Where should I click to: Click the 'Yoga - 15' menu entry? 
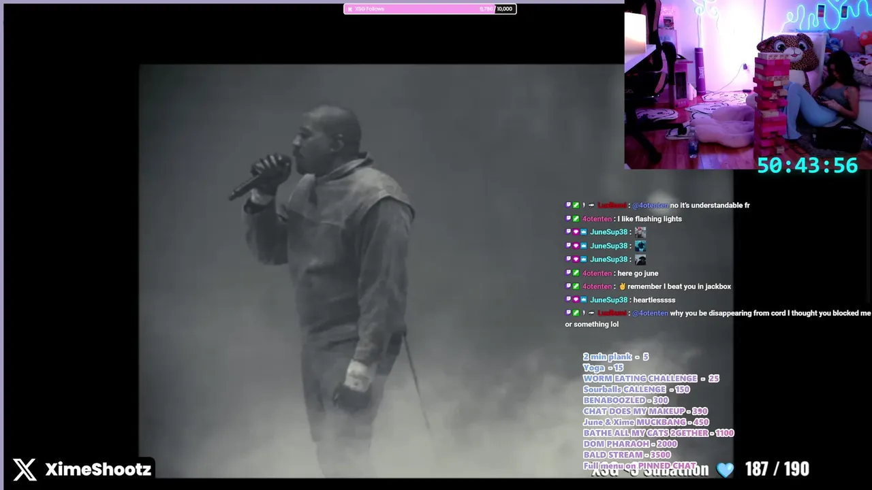click(x=604, y=367)
